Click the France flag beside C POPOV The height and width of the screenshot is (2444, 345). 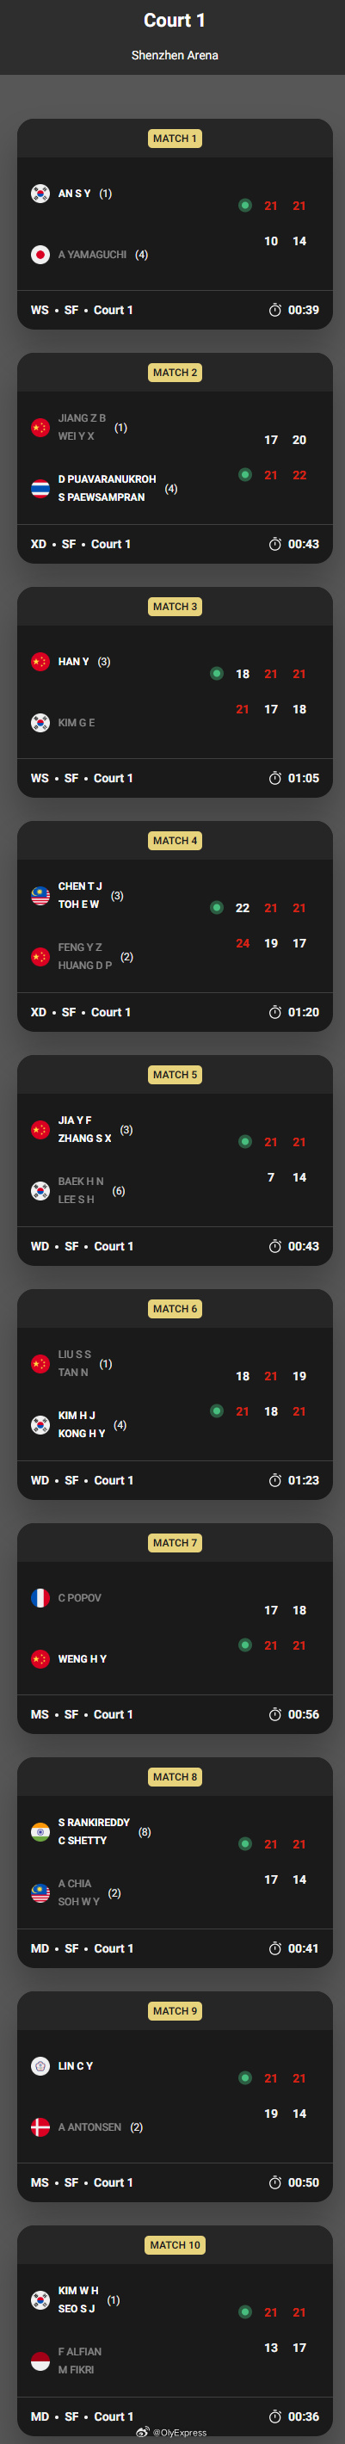pos(40,1598)
